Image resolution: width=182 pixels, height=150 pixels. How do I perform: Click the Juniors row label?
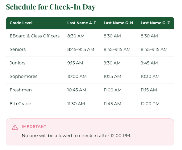(x=18, y=63)
